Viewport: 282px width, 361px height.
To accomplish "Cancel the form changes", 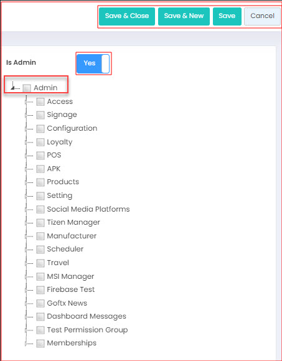I will click(263, 16).
